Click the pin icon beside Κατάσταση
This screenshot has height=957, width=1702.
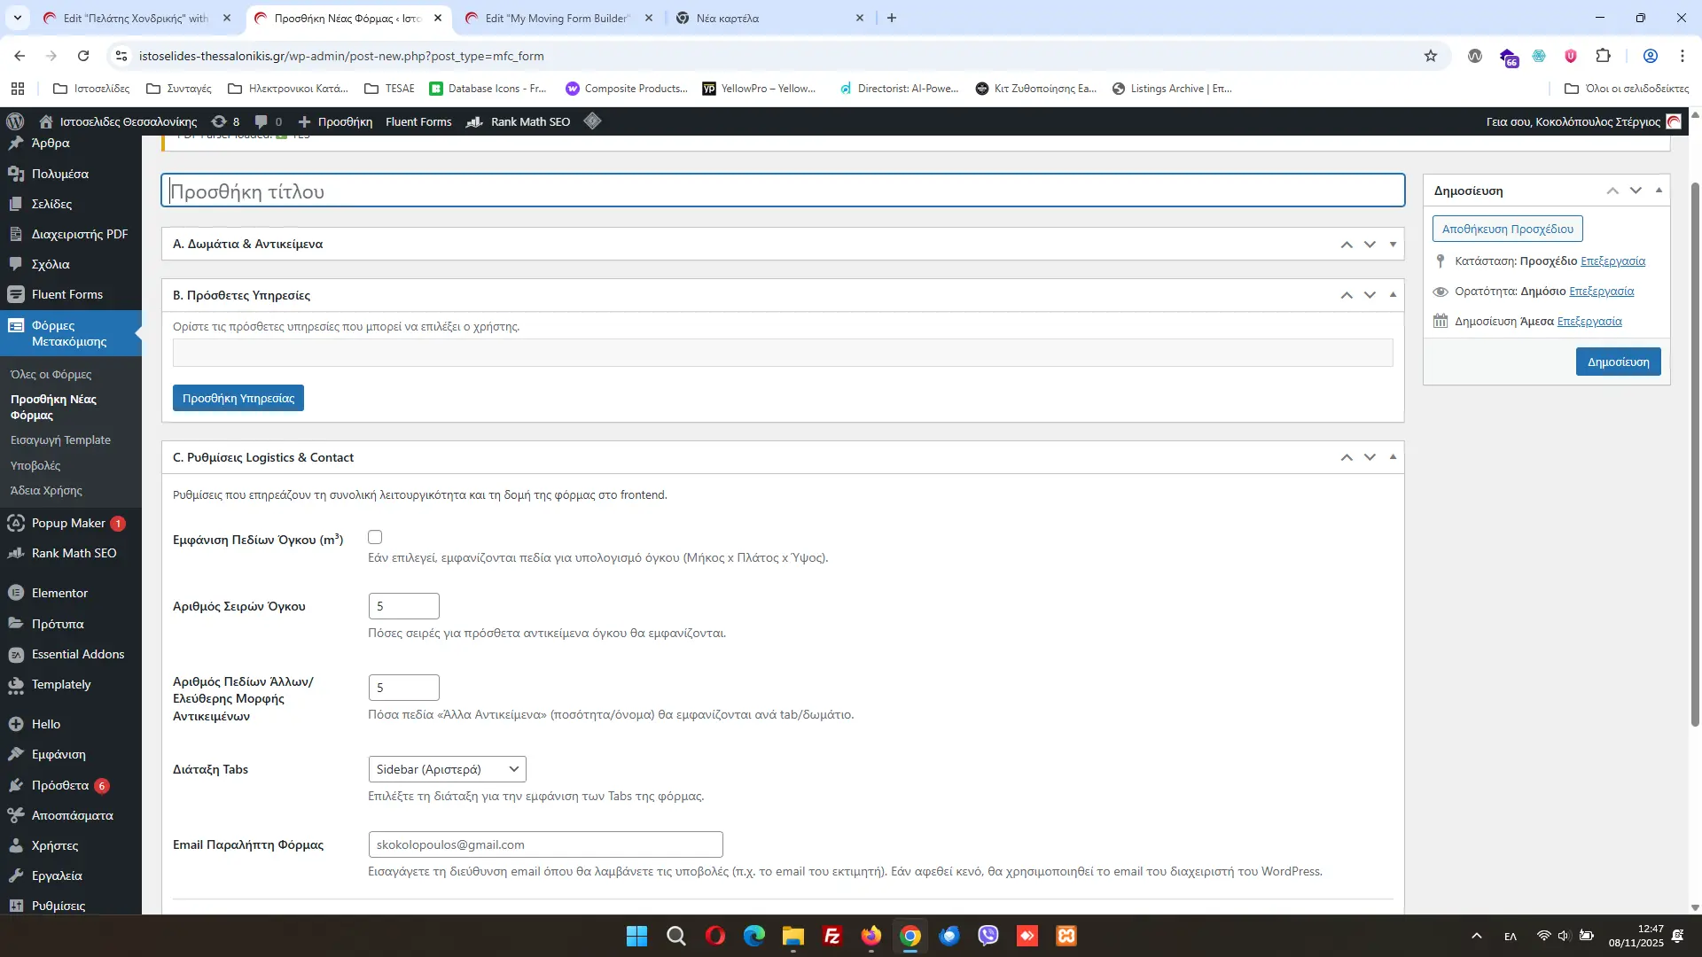click(1440, 261)
